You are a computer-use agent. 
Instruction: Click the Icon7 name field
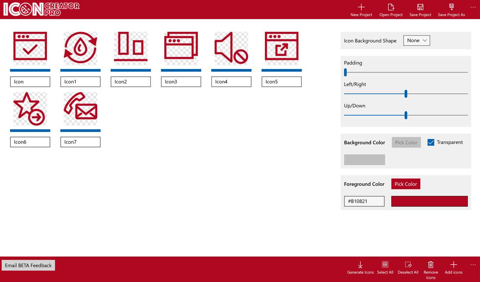pos(80,142)
